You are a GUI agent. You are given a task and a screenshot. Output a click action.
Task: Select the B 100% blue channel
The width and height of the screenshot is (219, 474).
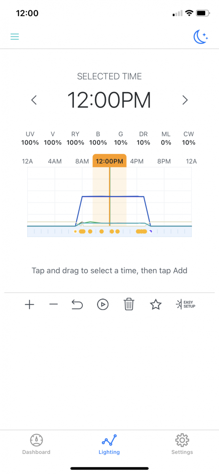pyautogui.click(x=98, y=139)
